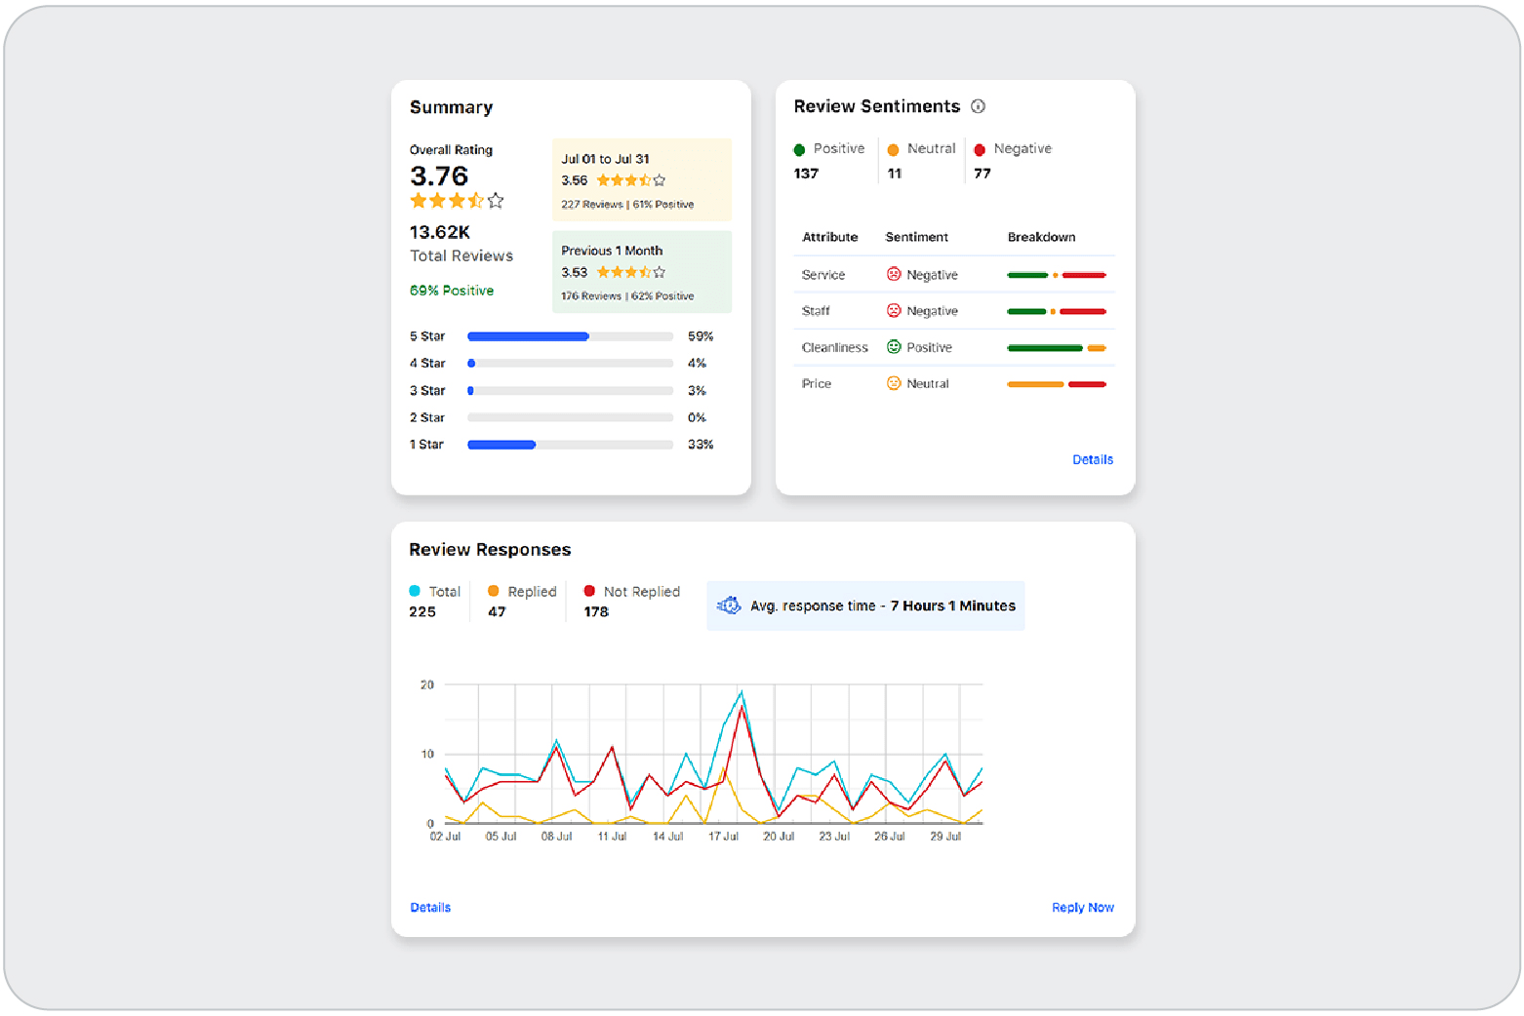Click the Cleanliness positive smiley icon
Image resolution: width=1524 pixels, height=1016 pixels.
tap(893, 347)
